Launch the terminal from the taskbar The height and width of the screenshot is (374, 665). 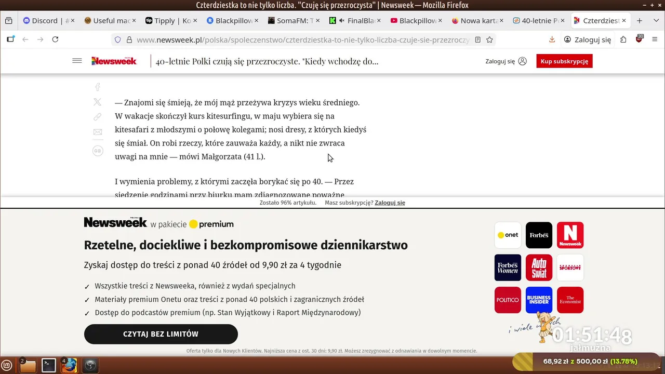click(x=49, y=365)
